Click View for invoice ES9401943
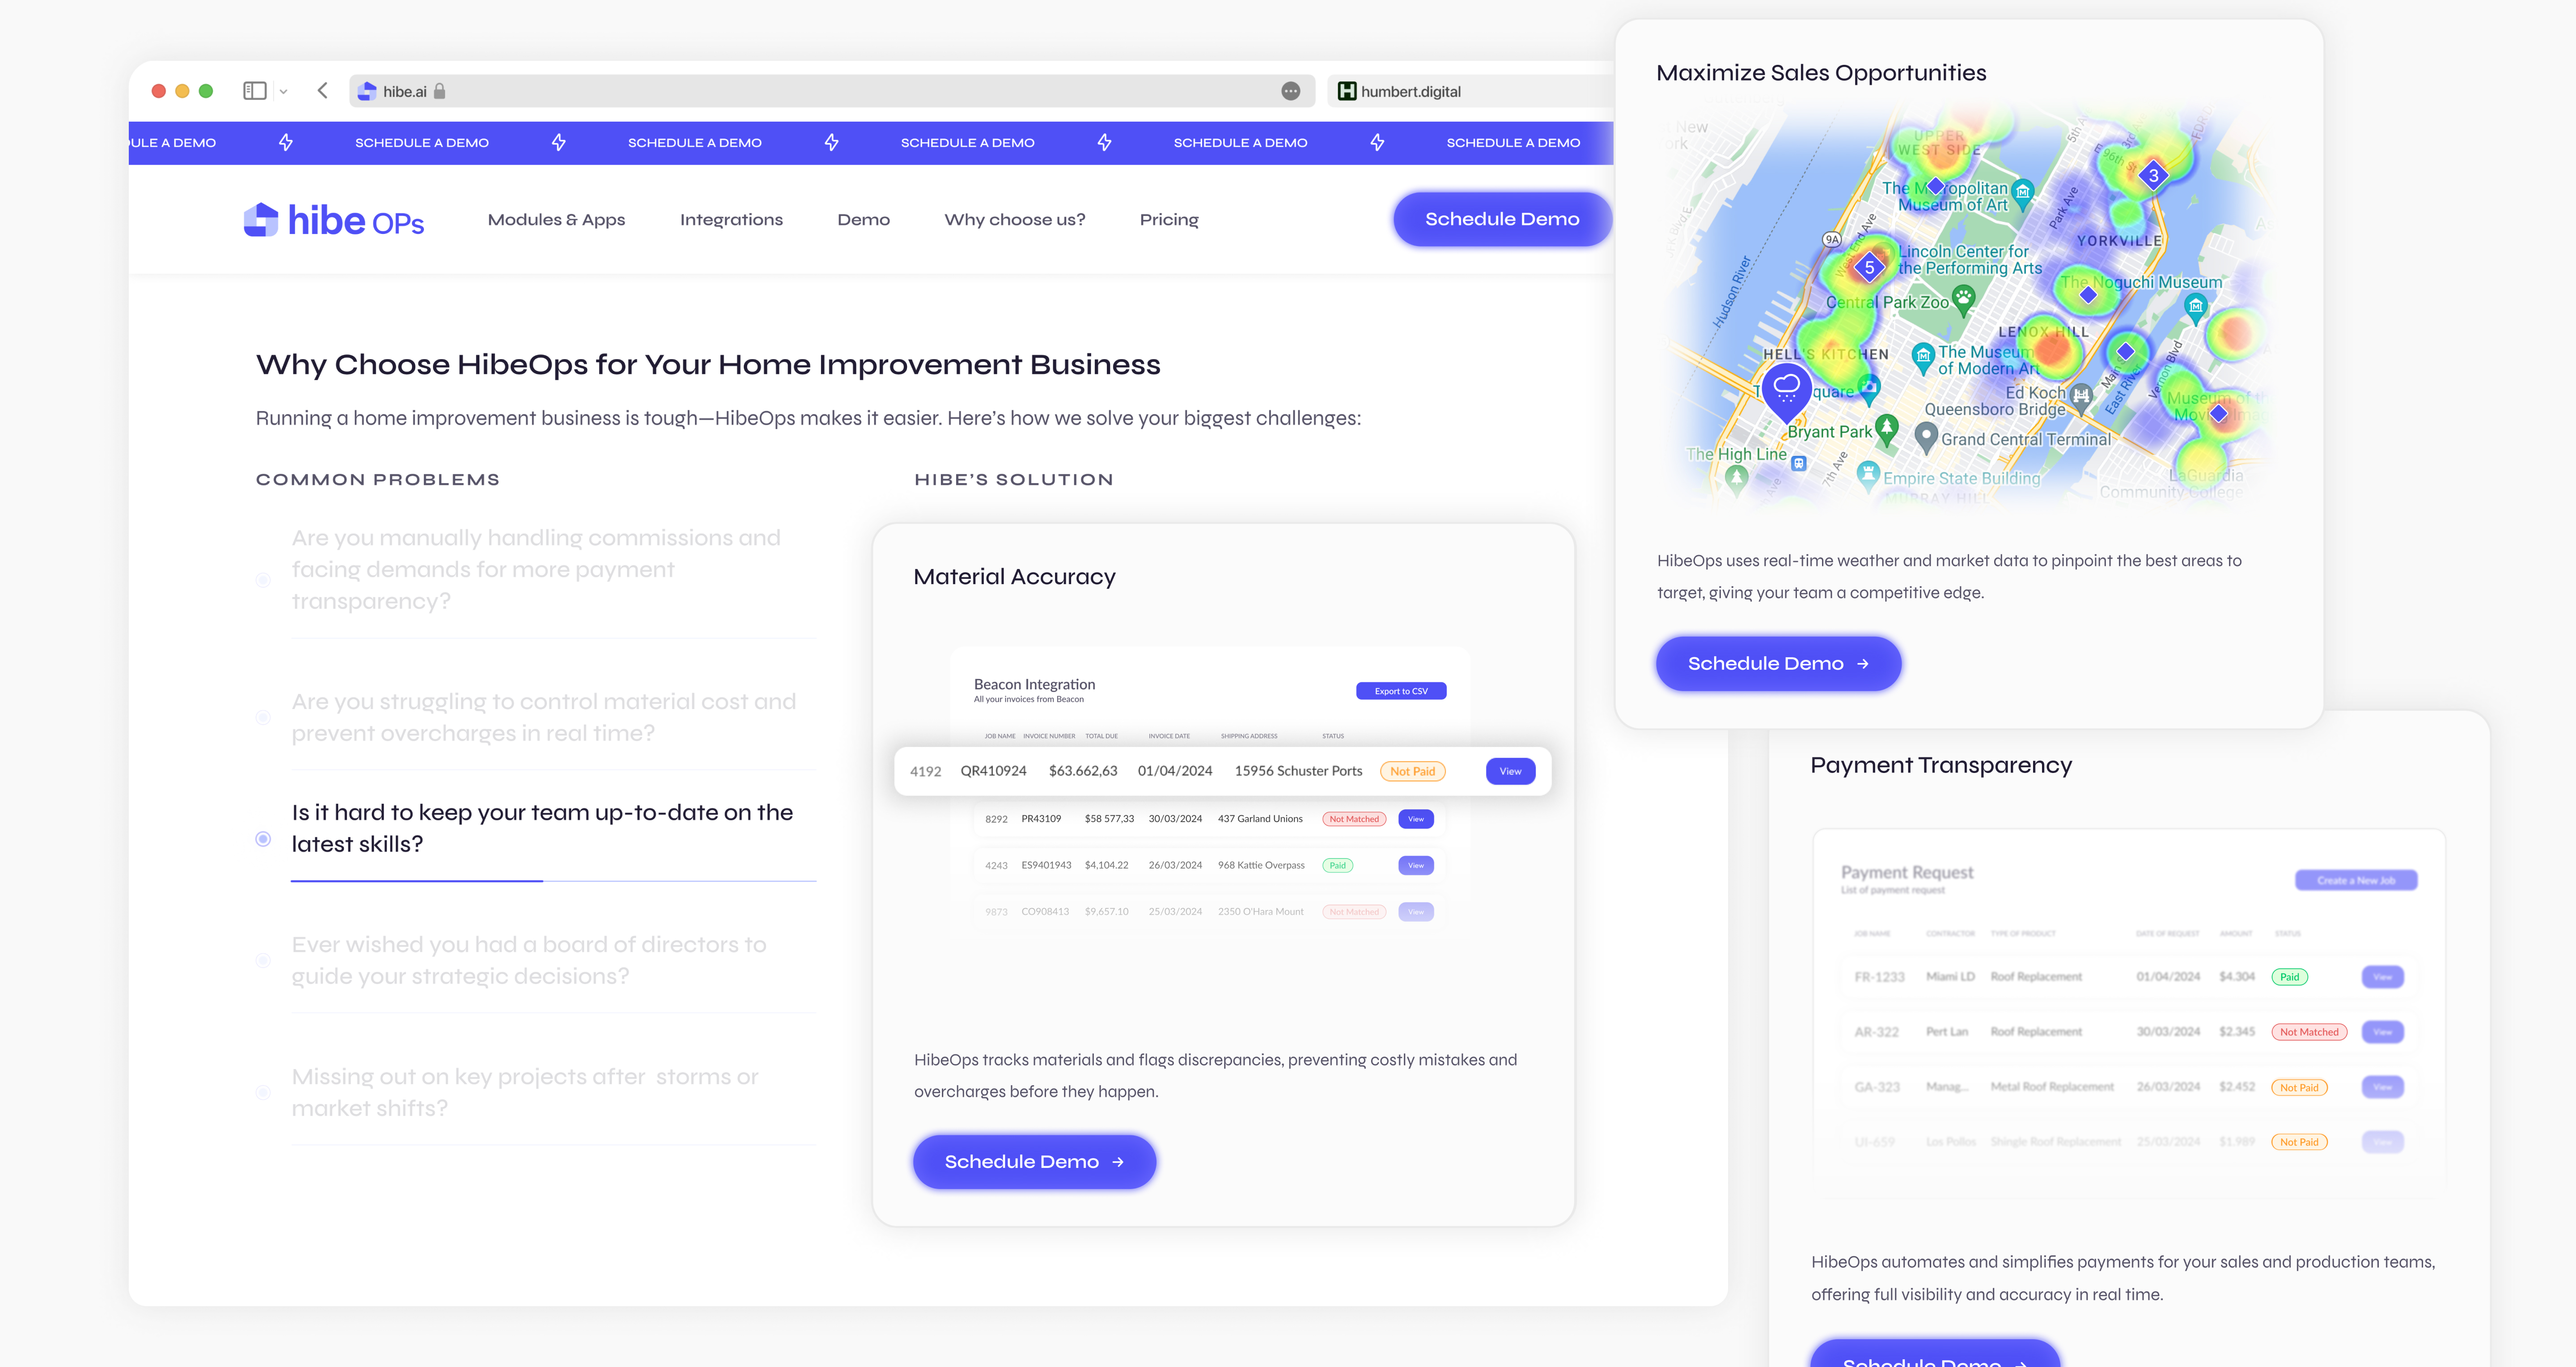2576x1367 pixels. coord(1415,865)
